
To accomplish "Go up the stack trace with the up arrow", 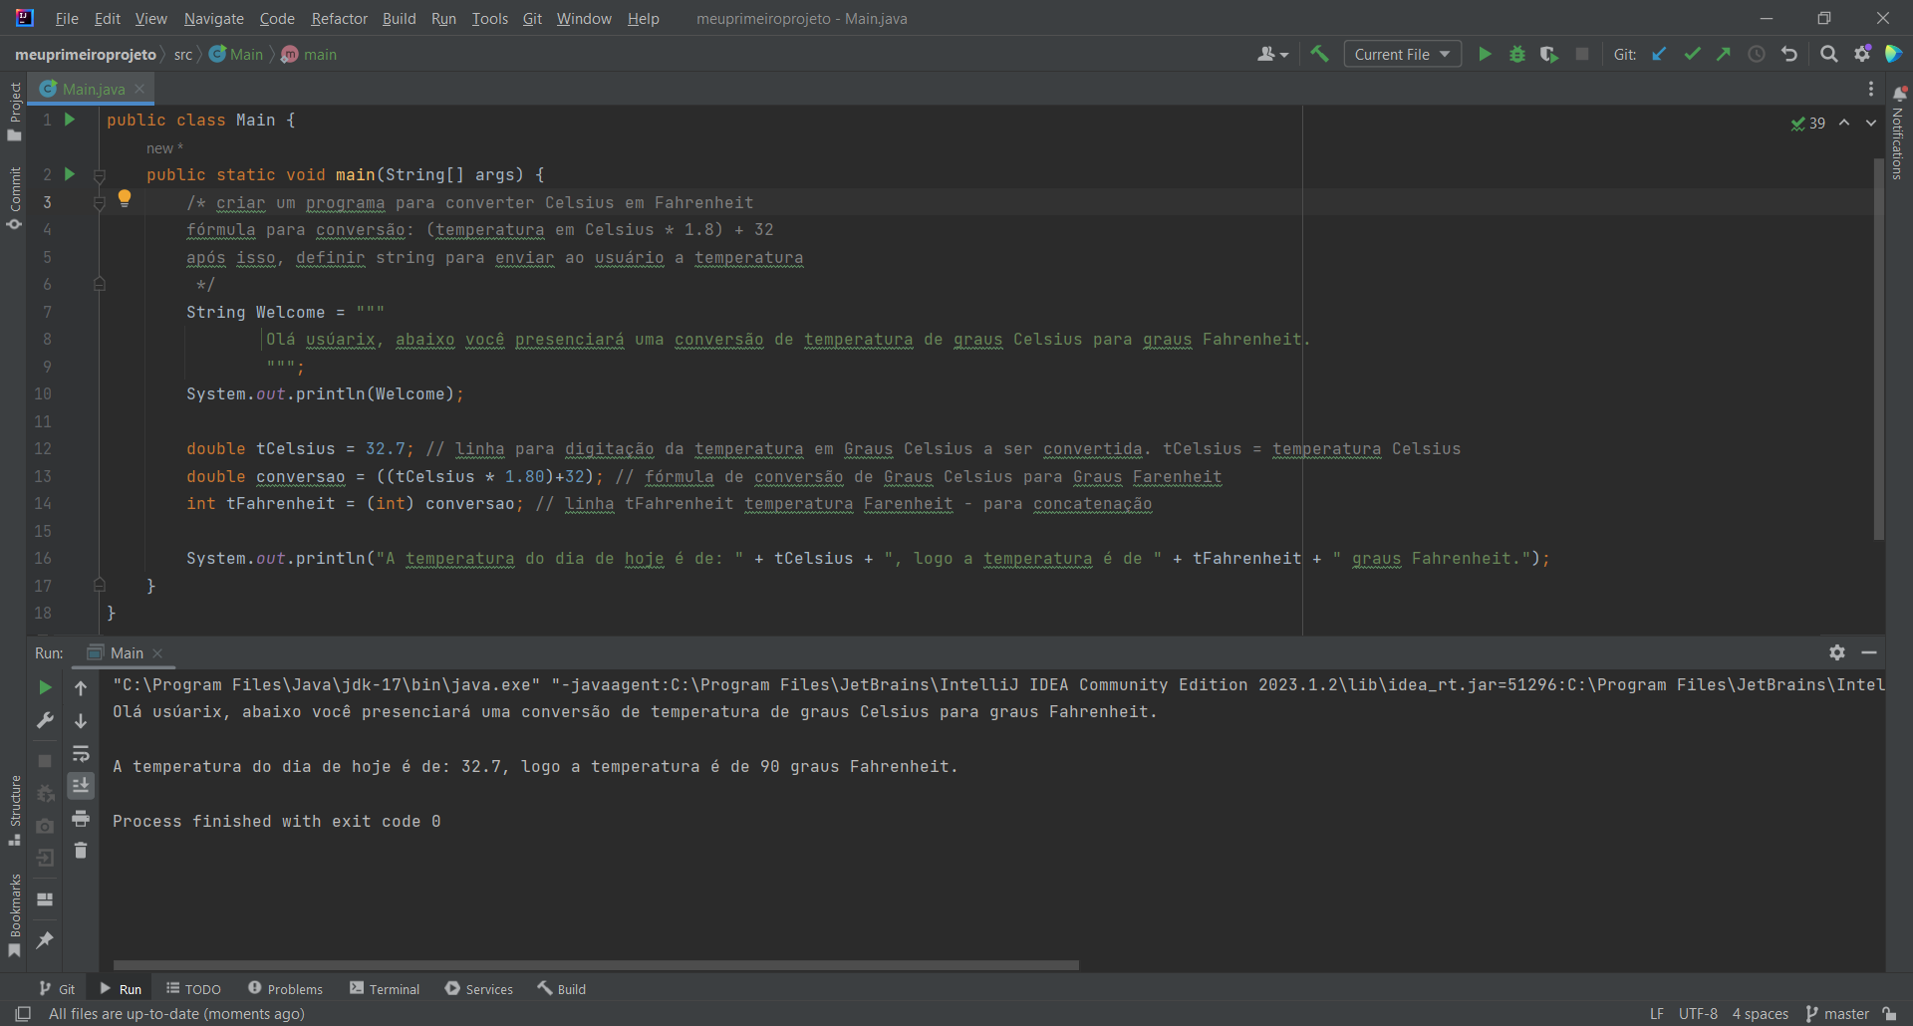I will click(x=81, y=688).
